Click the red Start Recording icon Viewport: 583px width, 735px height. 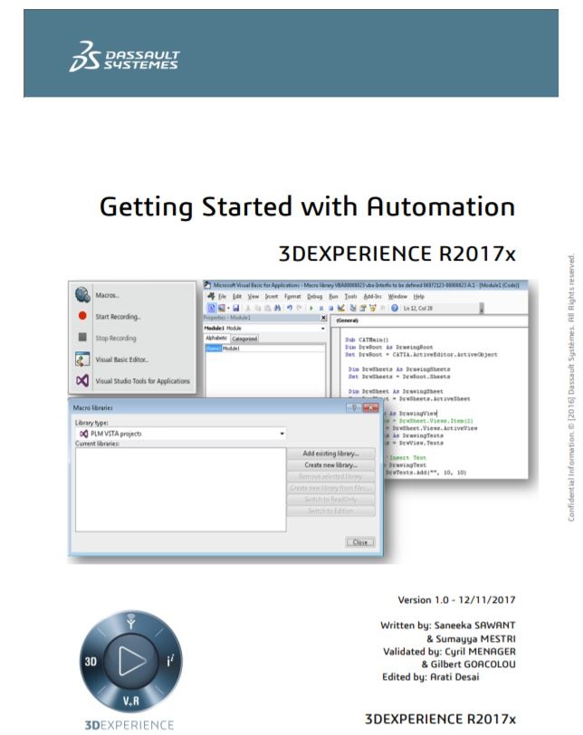[x=82, y=316]
